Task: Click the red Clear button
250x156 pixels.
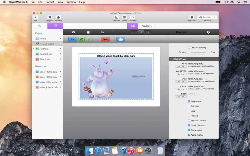Action: tap(105, 39)
